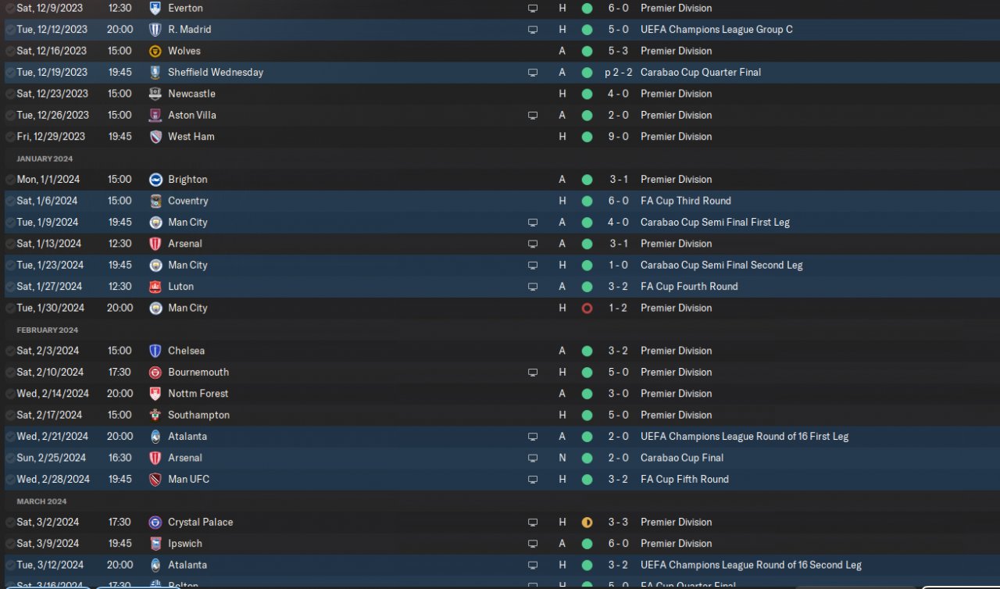Click the Crystal Palace badge icon
Viewport: 1000px width, 589px height.
155,523
